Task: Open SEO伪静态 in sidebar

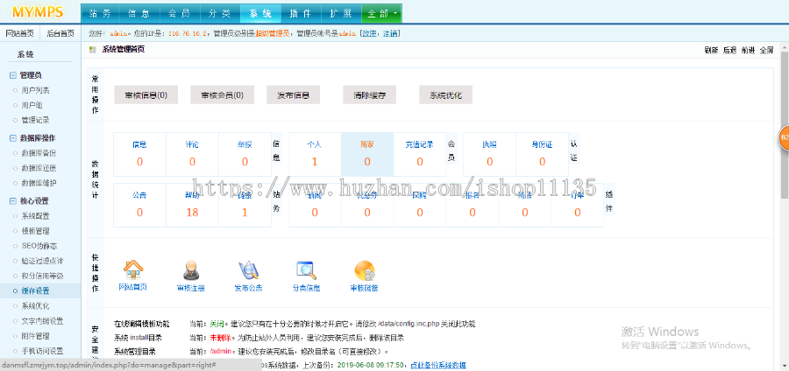Action: [39, 246]
